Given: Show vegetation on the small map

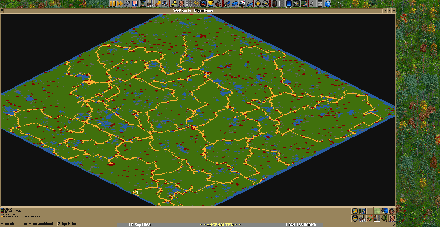Looking at the screenshot, I should 384,218.
